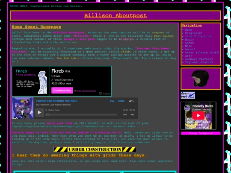Click the Fkreb title in itch.io embed
Viewport: 231px width, 173px height.
(57, 71)
